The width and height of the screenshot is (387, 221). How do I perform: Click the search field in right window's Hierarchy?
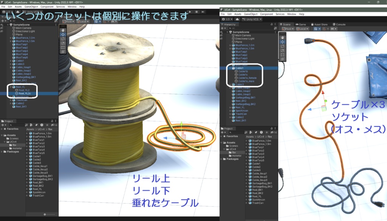pos(250,28)
